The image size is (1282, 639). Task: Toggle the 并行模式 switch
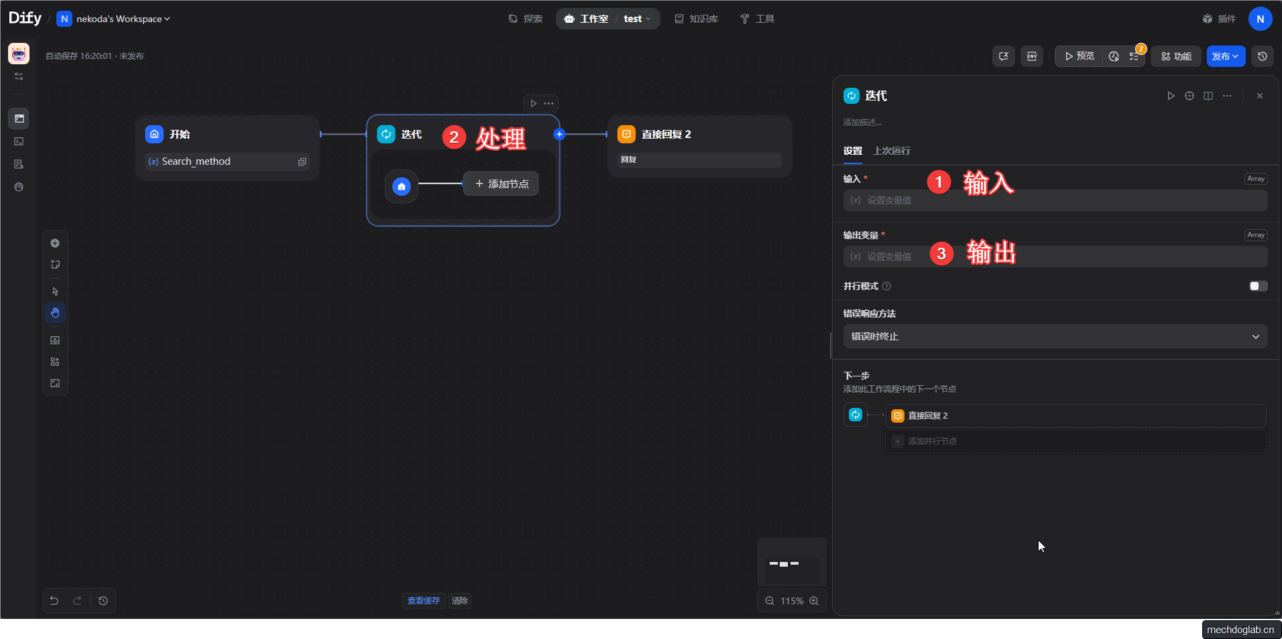(x=1258, y=286)
